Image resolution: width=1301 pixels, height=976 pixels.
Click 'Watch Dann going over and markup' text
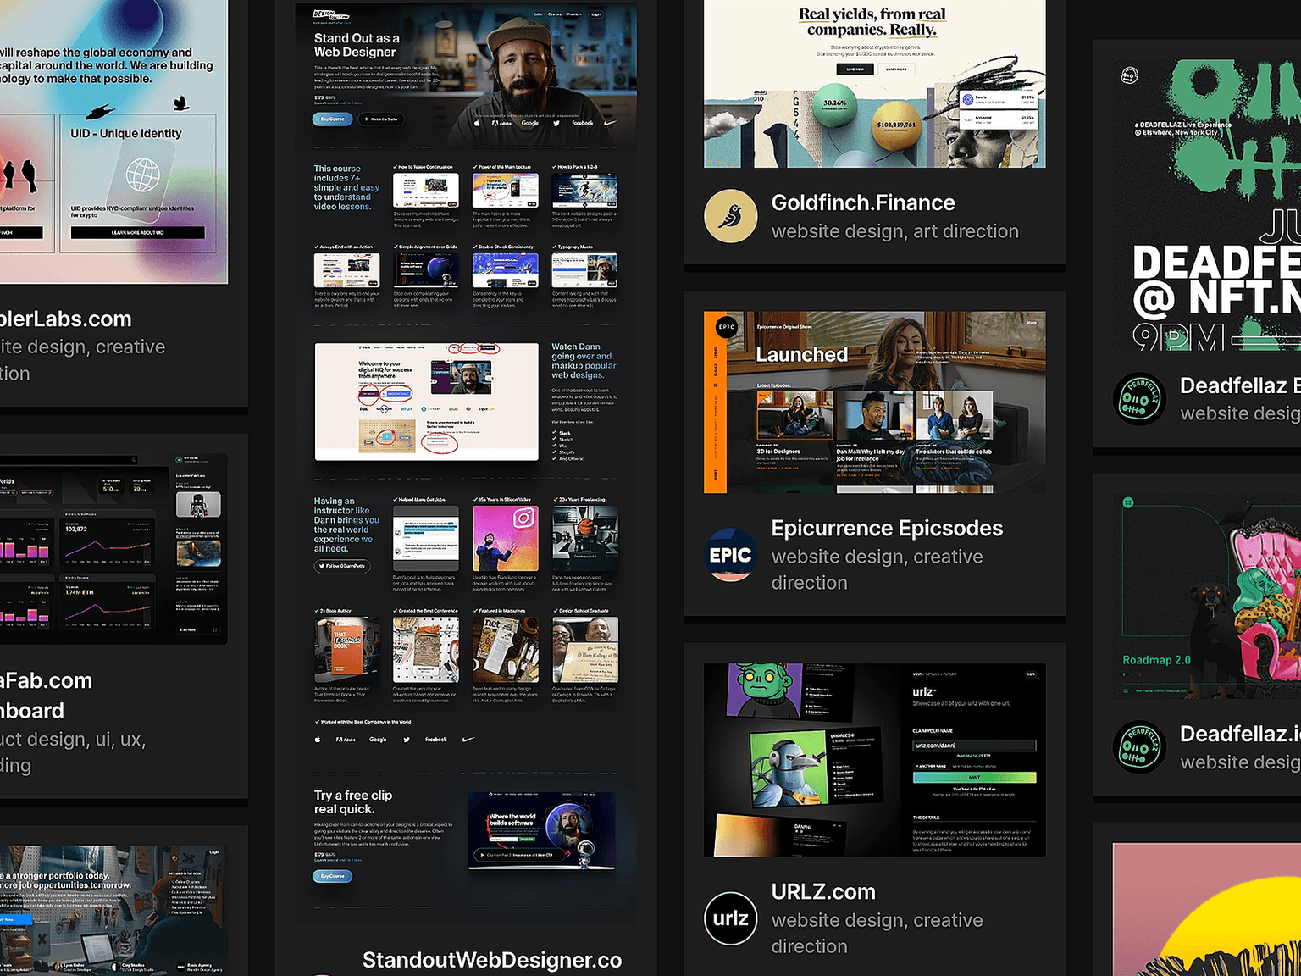click(x=584, y=361)
